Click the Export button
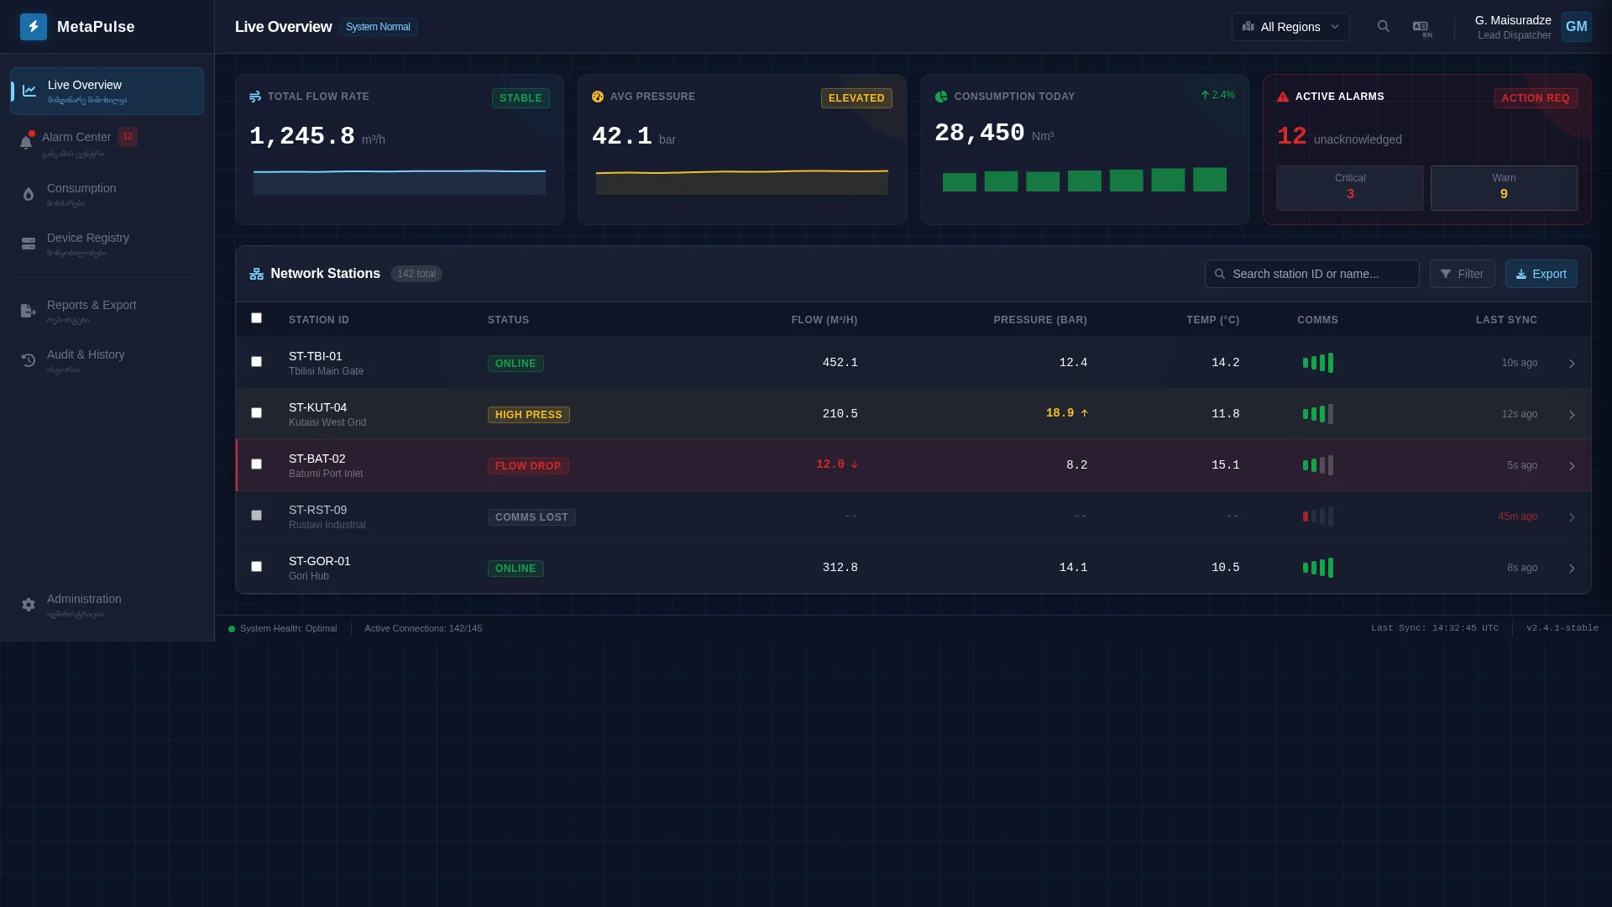This screenshot has width=1612, height=907. click(1541, 274)
